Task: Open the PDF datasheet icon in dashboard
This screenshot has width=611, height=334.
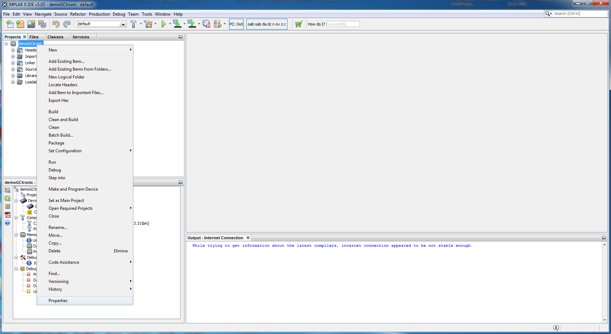Action: coord(7,215)
